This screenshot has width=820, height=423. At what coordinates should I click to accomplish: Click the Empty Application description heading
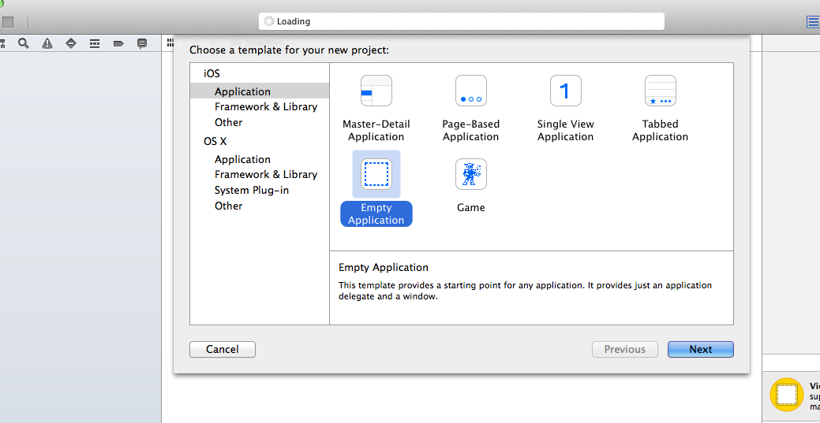(x=384, y=267)
